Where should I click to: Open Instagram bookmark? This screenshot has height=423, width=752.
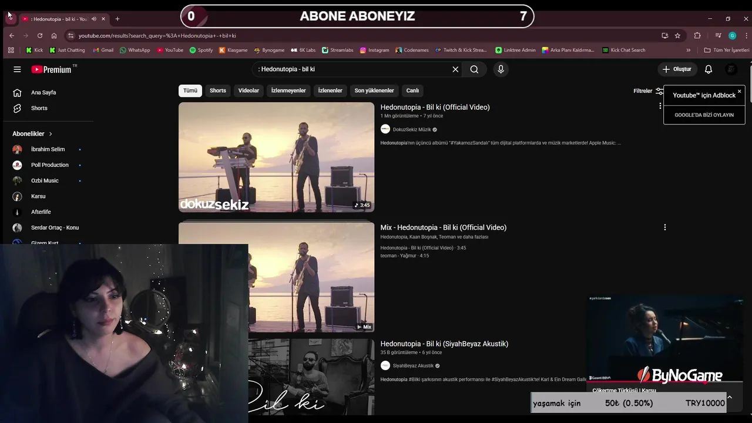[x=374, y=50]
